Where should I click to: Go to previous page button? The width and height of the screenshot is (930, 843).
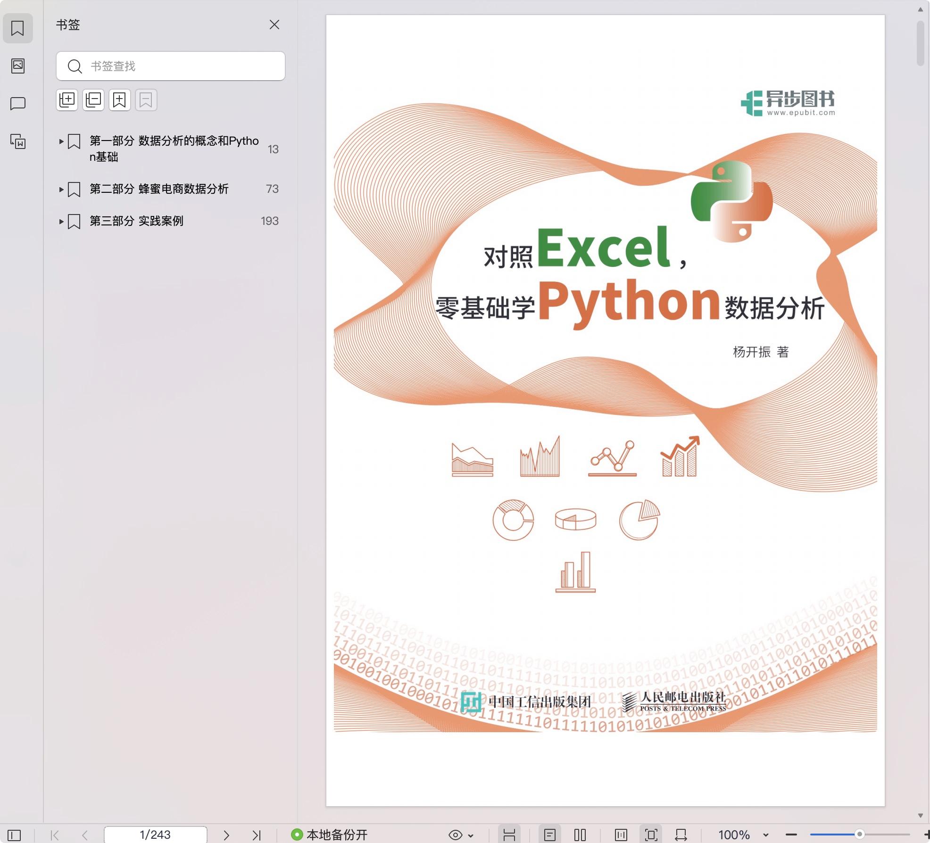(84, 835)
